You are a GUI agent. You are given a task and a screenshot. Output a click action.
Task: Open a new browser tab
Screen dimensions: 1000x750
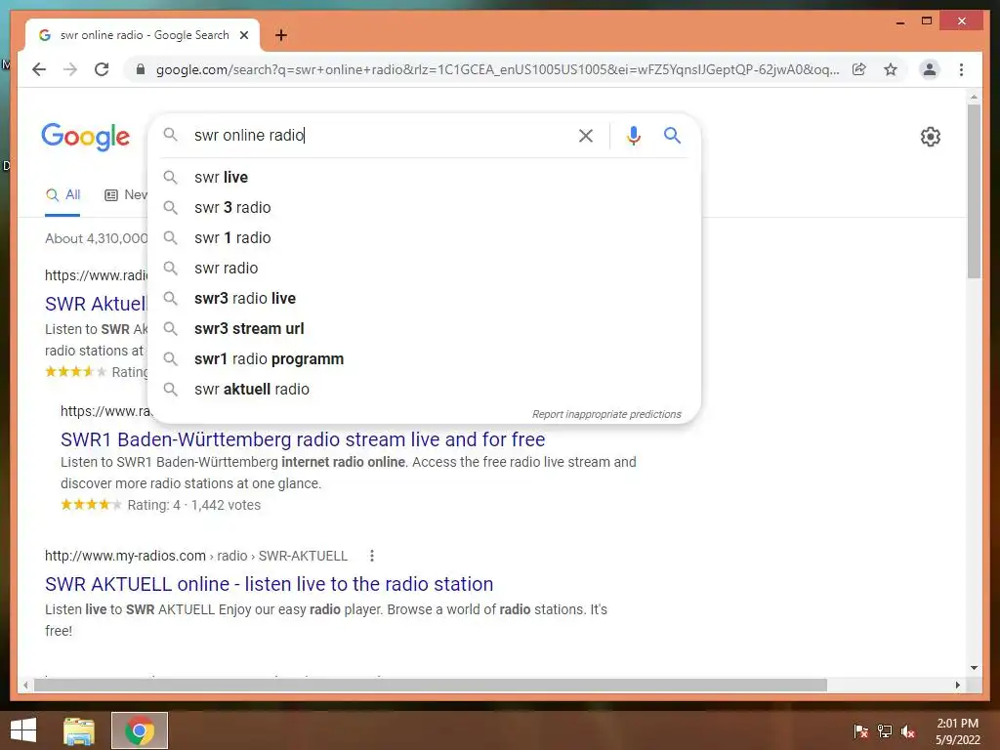(281, 35)
